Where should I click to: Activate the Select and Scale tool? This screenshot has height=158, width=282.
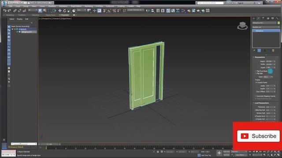(x=69, y=11)
